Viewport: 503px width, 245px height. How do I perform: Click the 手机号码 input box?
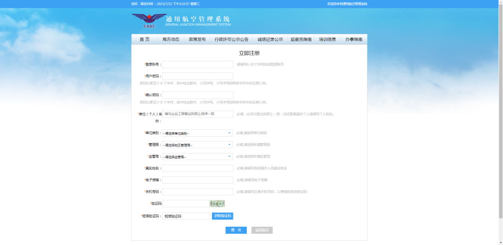197,192
